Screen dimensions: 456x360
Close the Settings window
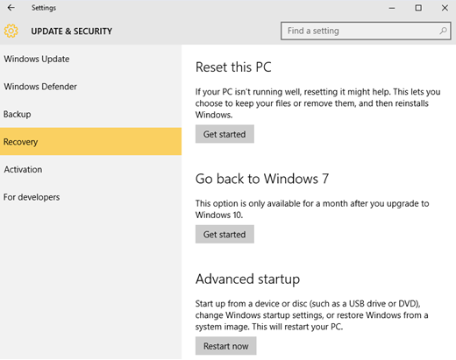pos(445,8)
